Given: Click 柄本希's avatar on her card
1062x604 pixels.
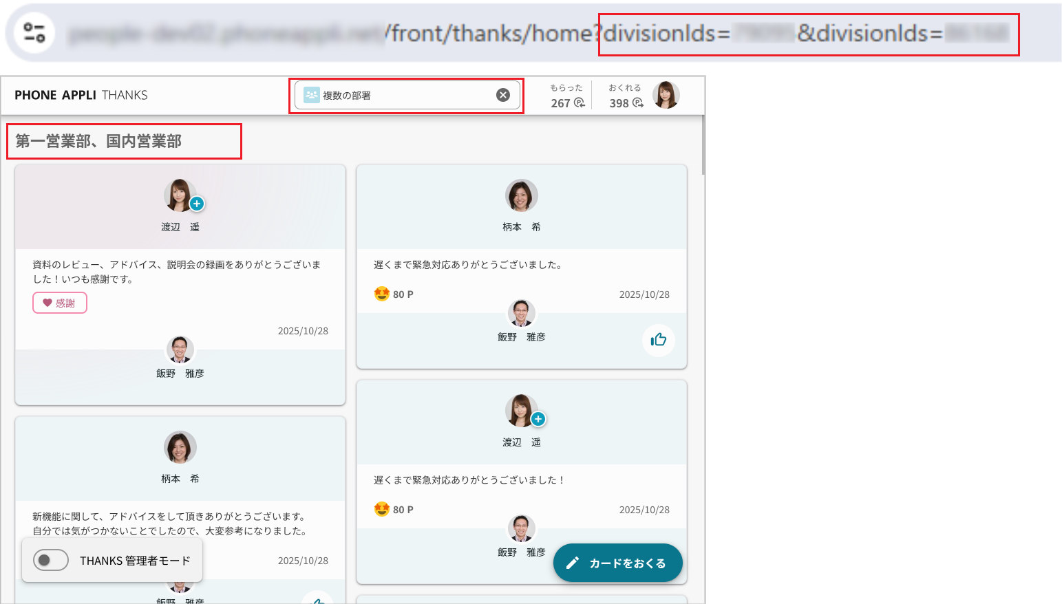Looking at the screenshot, I should [x=522, y=195].
